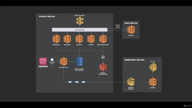Click the picture icon above the S3 bucket
192x108 pixels.
click(103, 57)
